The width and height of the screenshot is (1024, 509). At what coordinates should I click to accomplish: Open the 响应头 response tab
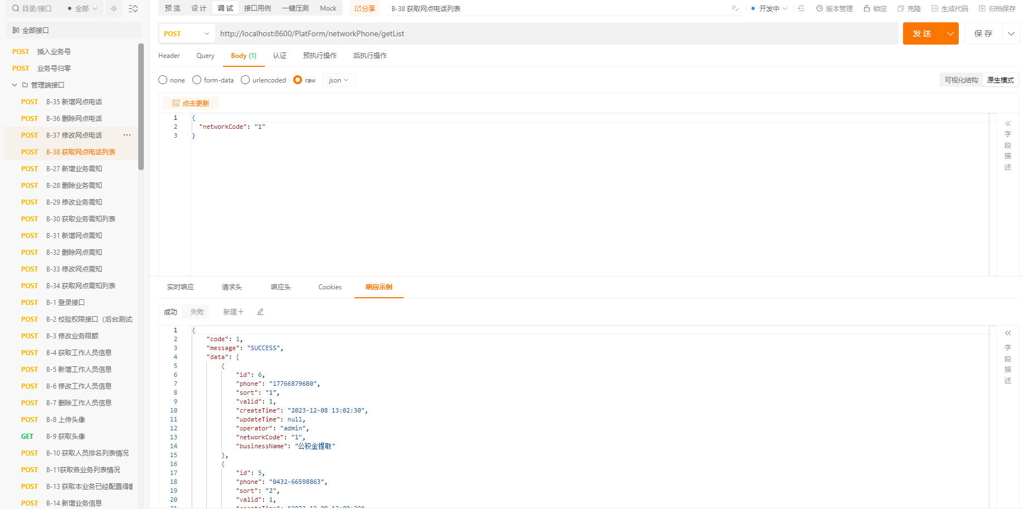pos(281,287)
